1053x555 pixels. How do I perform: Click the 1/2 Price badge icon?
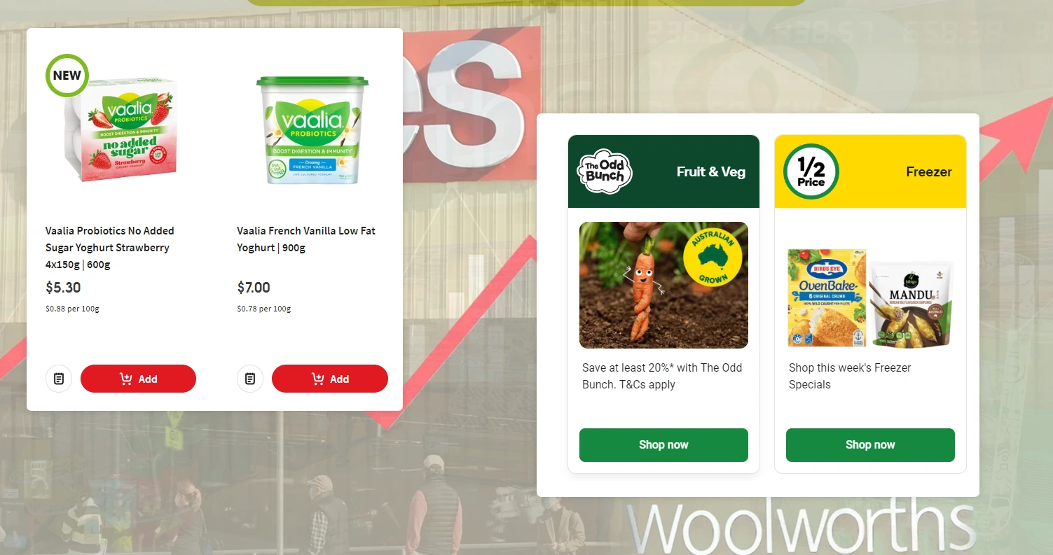tap(811, 171)
